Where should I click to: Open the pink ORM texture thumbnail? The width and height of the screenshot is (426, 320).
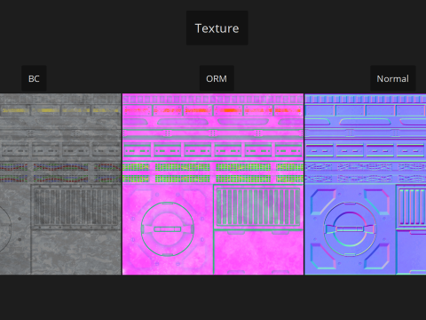click(213, 184)
